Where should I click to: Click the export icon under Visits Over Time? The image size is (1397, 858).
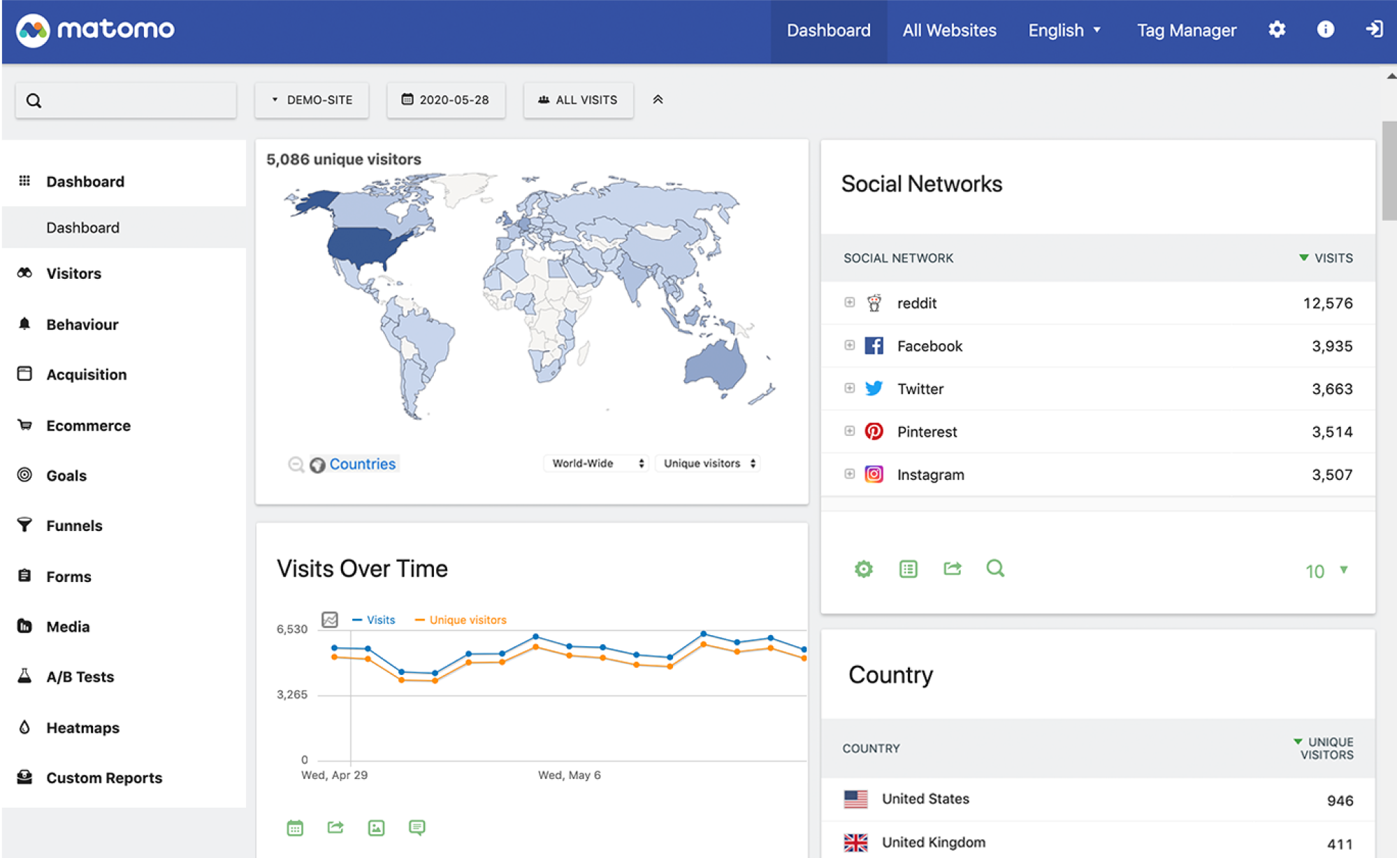click(335, 827)
